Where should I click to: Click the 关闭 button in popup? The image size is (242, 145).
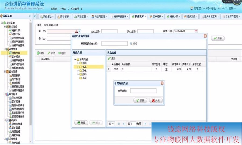156,100
